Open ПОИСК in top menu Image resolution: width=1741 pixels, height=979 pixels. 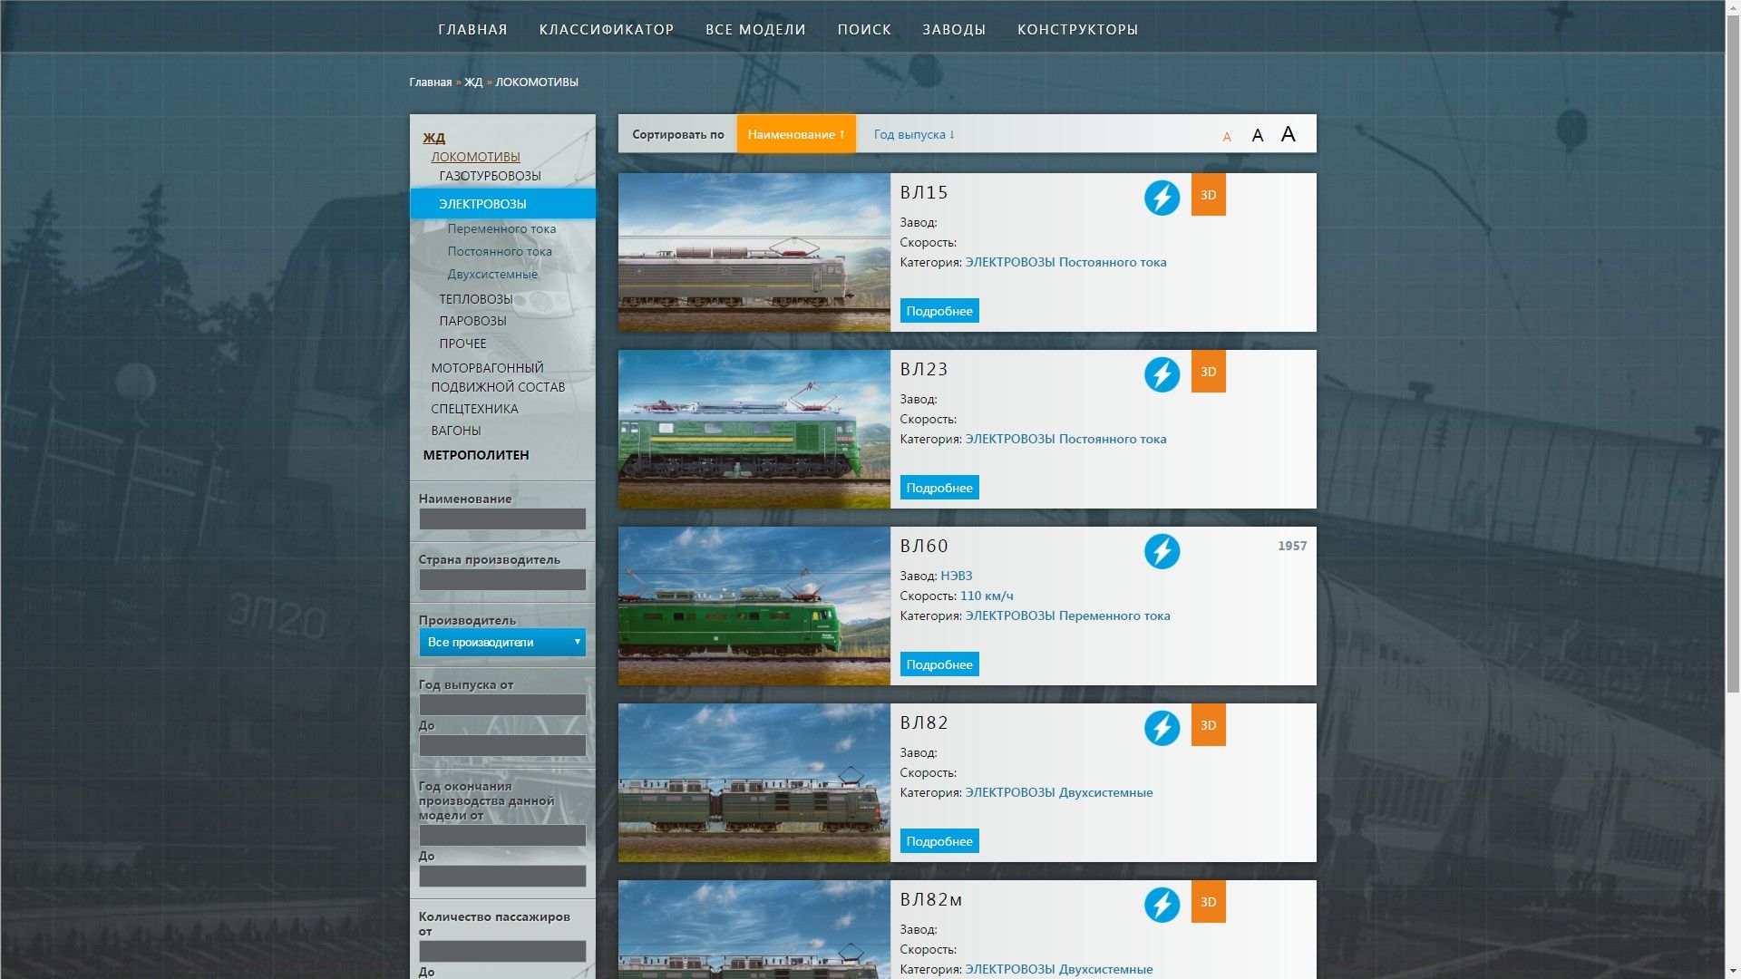click(x=864, y=29)
